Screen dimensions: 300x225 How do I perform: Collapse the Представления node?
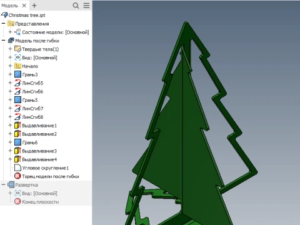[3, 24]
